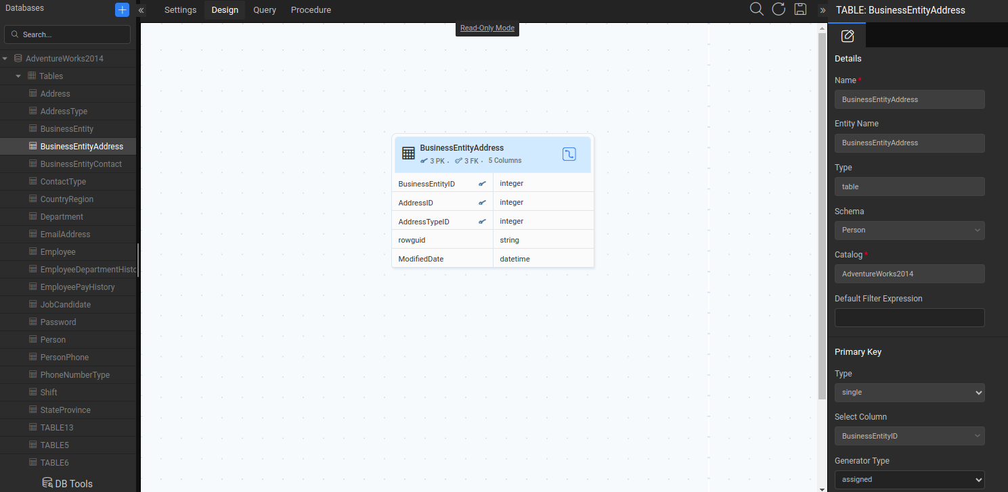Viewport: 1008px width, 492px height.
Task: Open DB Tools at the sidebar bottom
Action: [67, 483]
